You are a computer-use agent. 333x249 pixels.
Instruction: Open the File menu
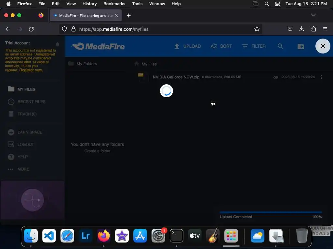point(42,4)
